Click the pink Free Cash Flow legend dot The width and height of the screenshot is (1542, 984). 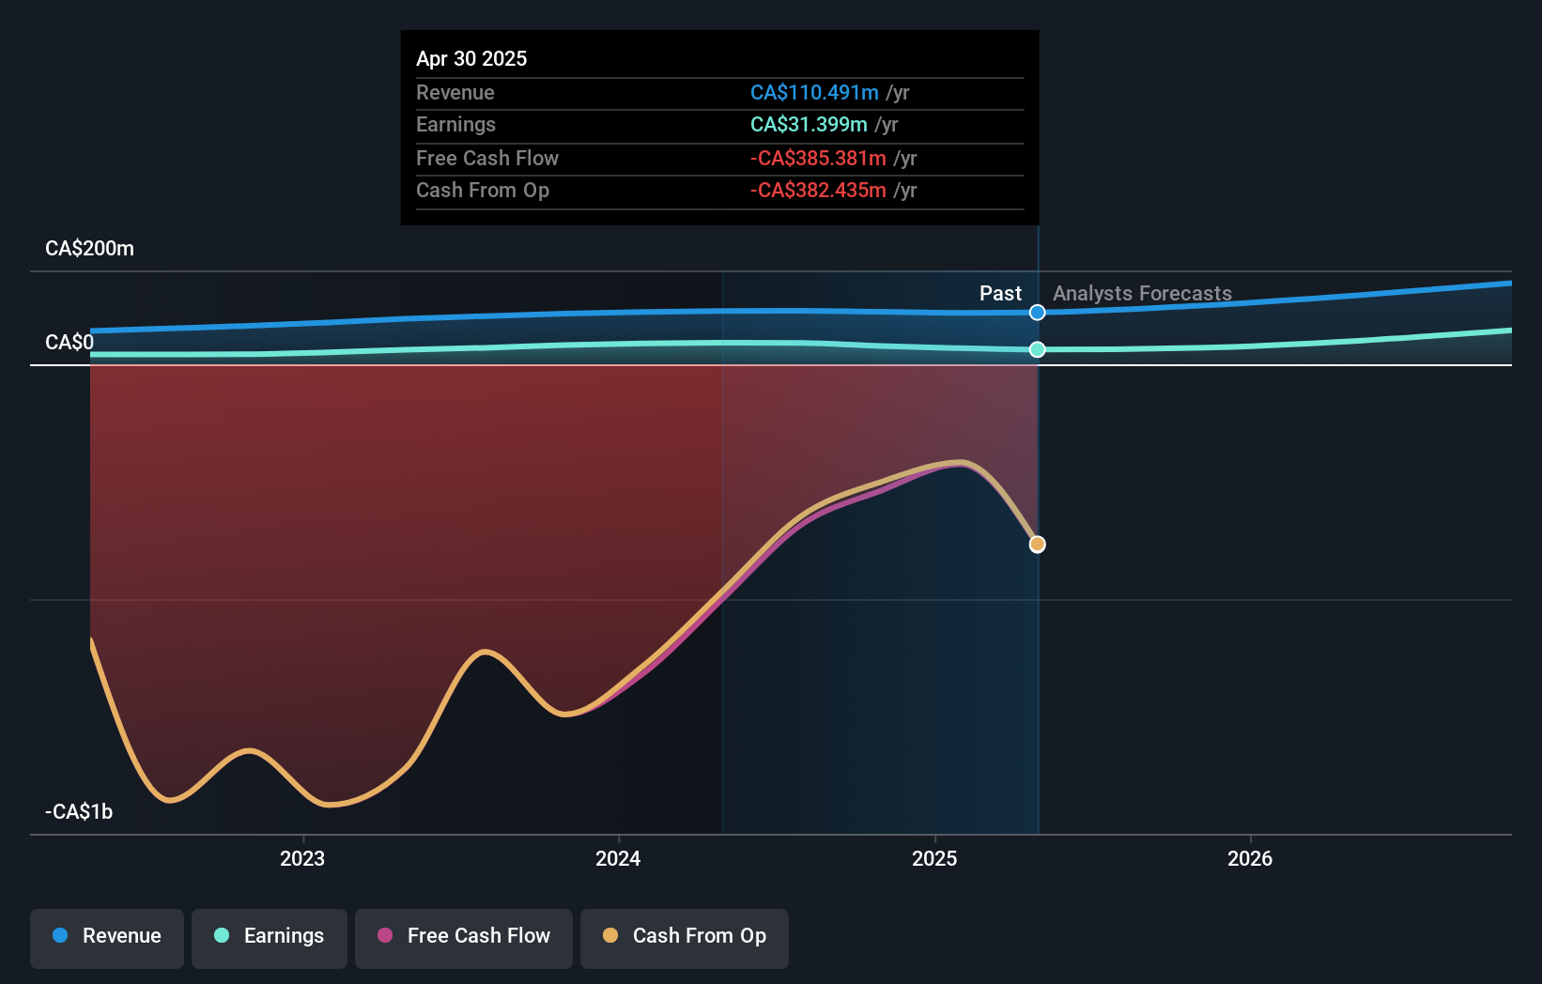point(385,935)
